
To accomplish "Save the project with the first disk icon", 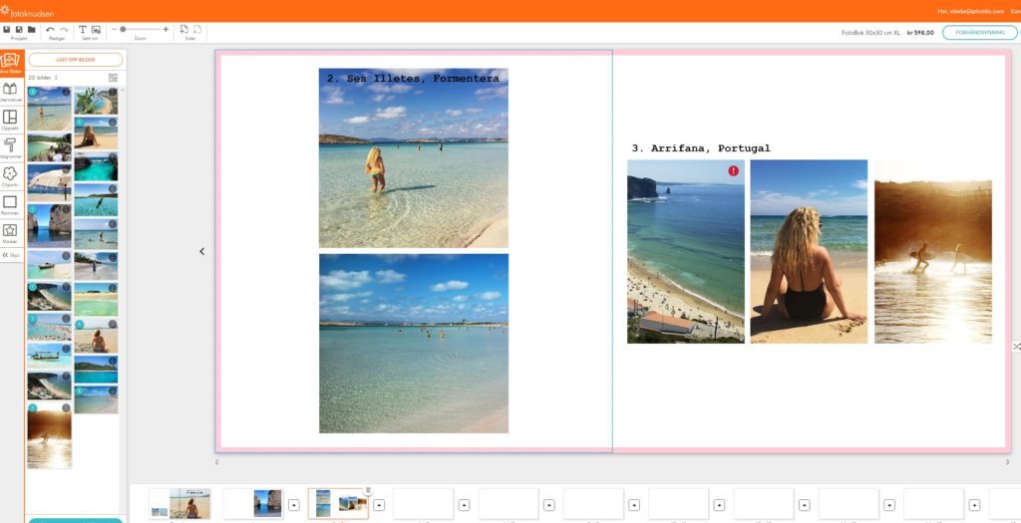I will tap(7, 30).
